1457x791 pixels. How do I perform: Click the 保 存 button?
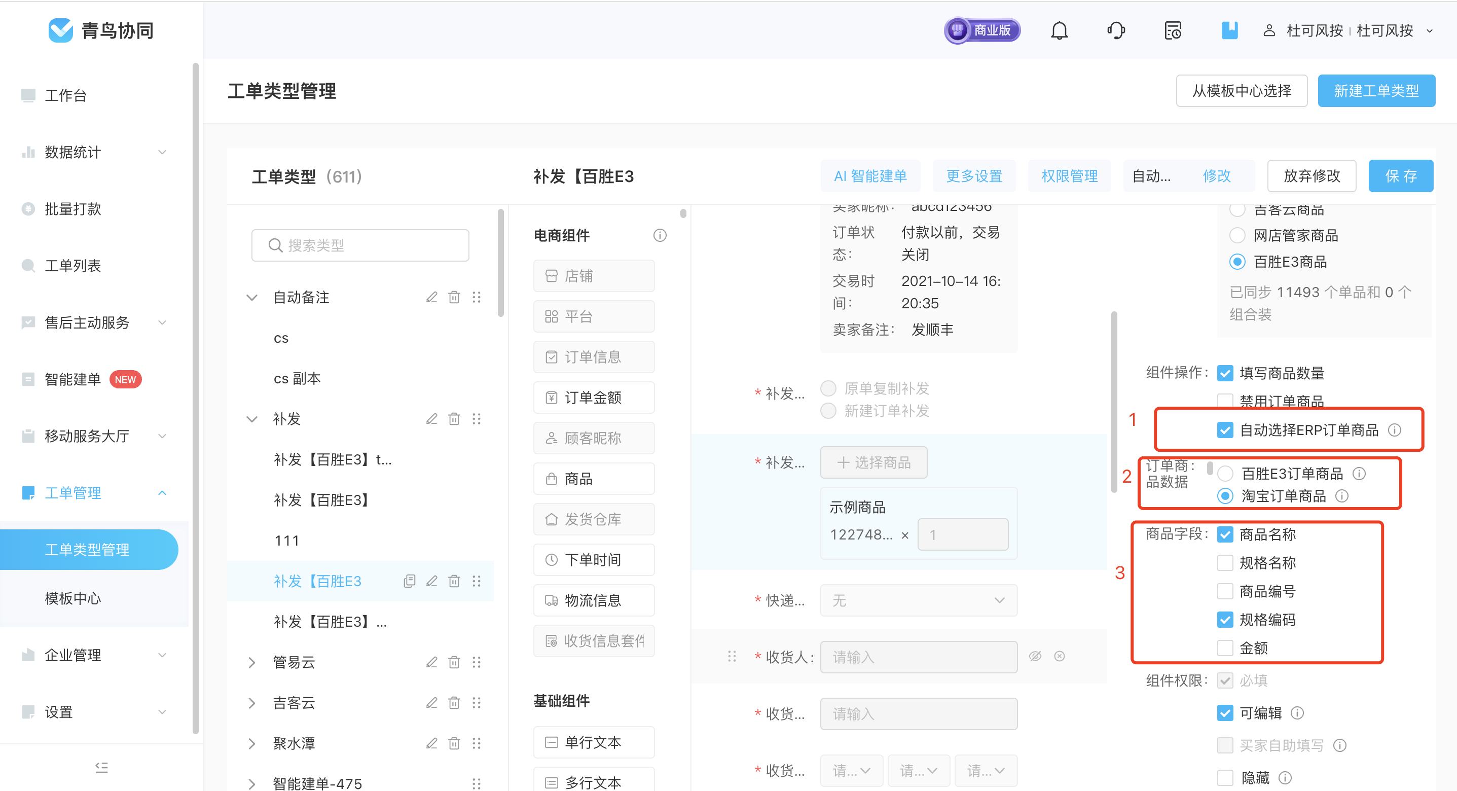click(x=1401, y=176)
